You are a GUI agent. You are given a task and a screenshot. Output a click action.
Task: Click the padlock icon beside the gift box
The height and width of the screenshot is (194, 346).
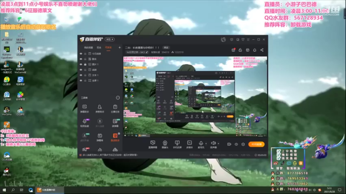click(240, 50)
